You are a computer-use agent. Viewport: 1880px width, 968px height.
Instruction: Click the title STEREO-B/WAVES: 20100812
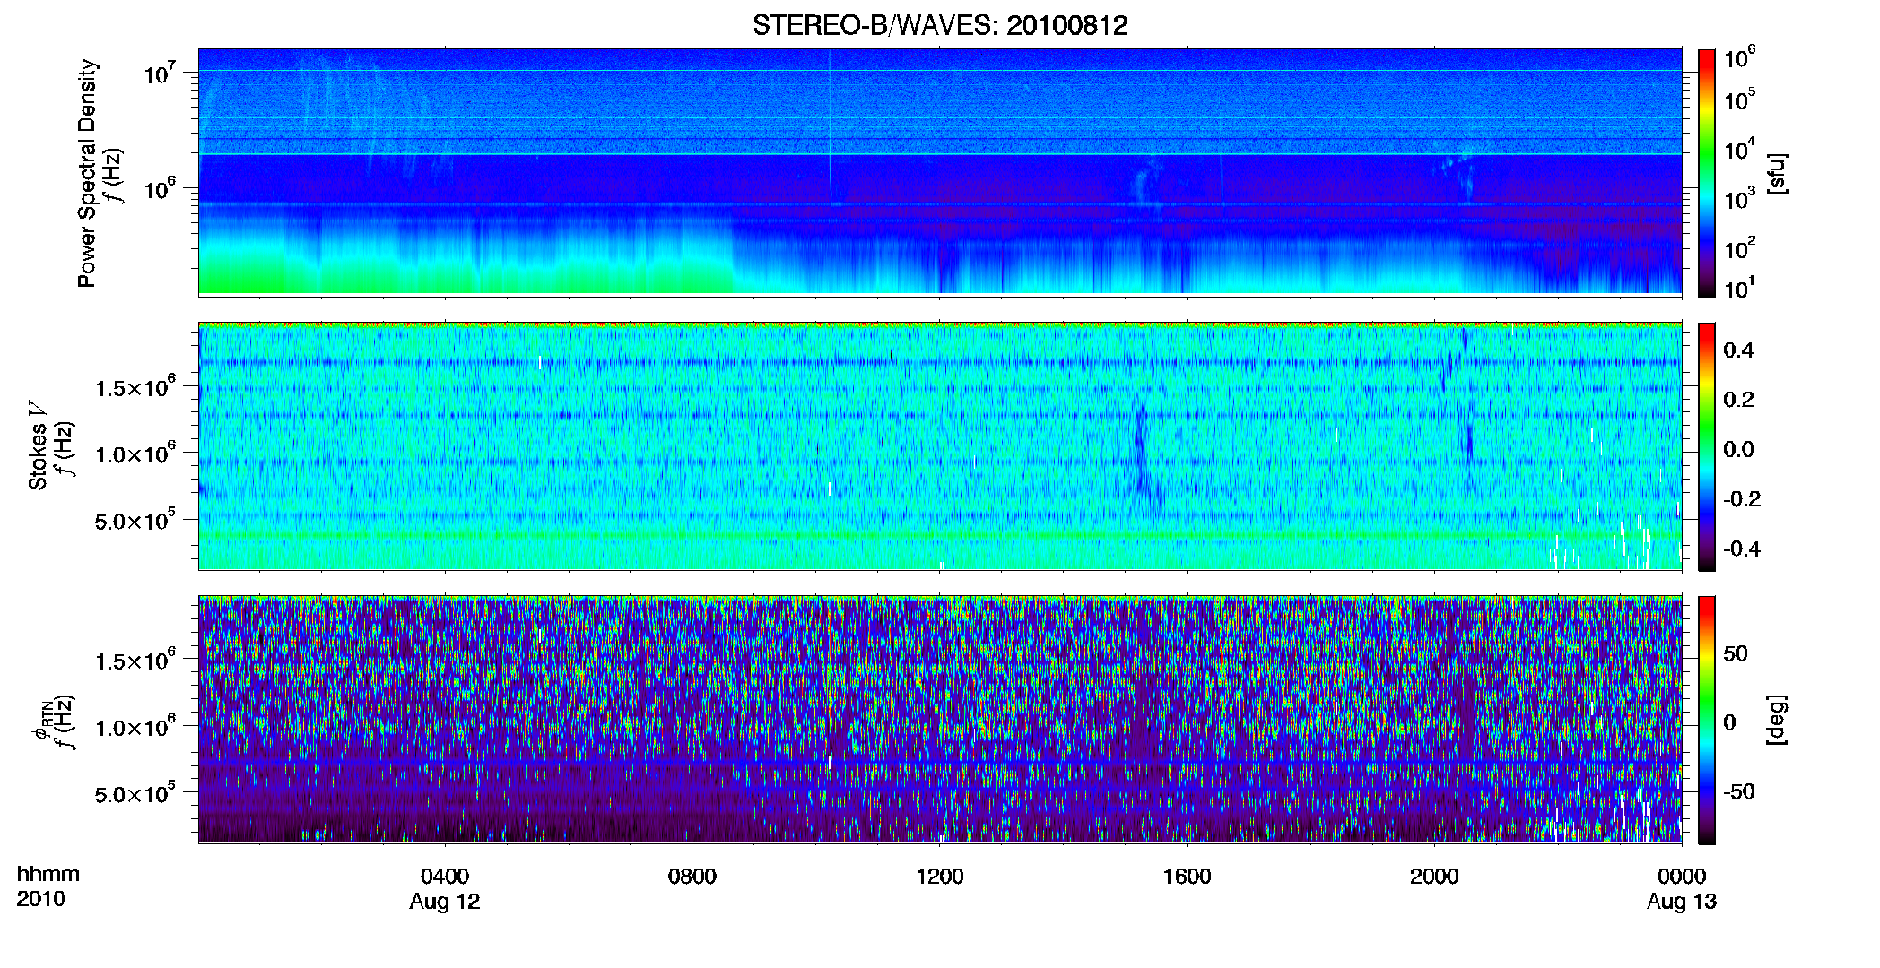click(940, 25)
